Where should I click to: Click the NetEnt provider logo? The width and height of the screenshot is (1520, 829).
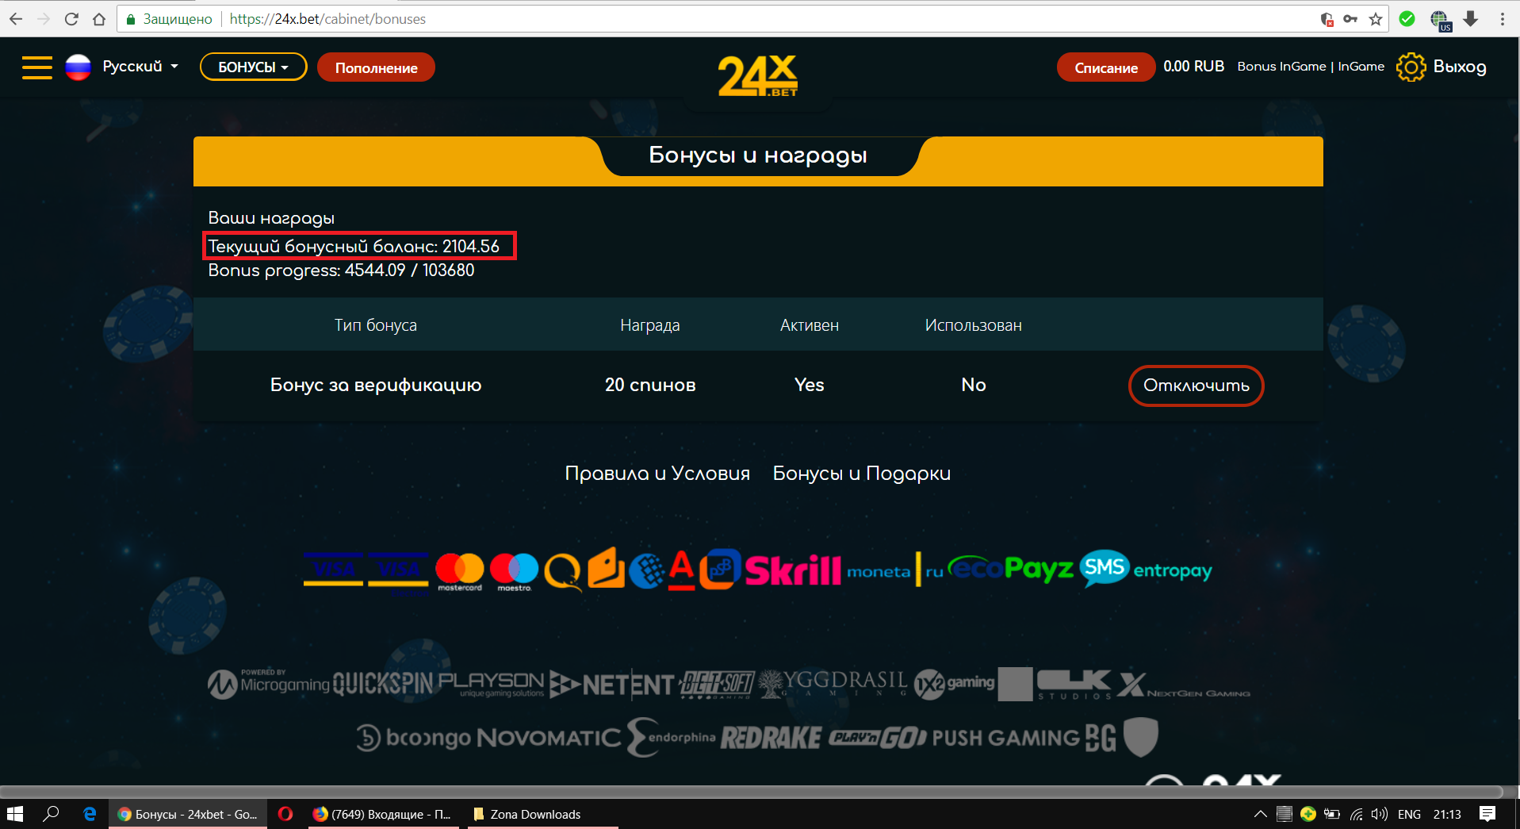[611, 685]
